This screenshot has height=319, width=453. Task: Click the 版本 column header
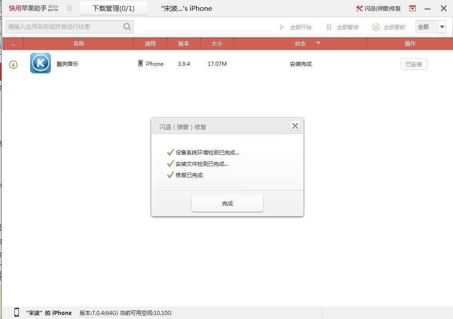coord(183,44)
